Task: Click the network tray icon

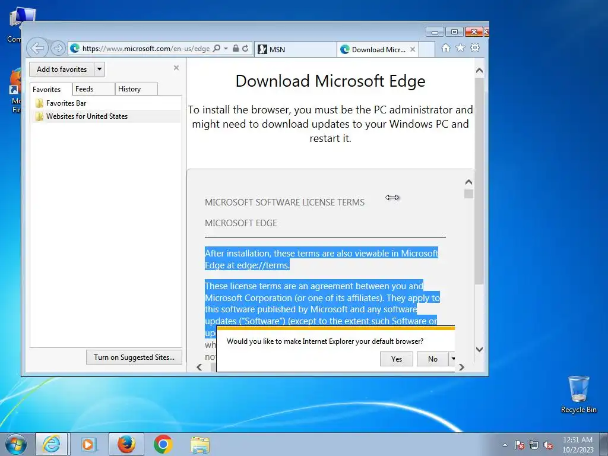Action: (x=534, y=445)
